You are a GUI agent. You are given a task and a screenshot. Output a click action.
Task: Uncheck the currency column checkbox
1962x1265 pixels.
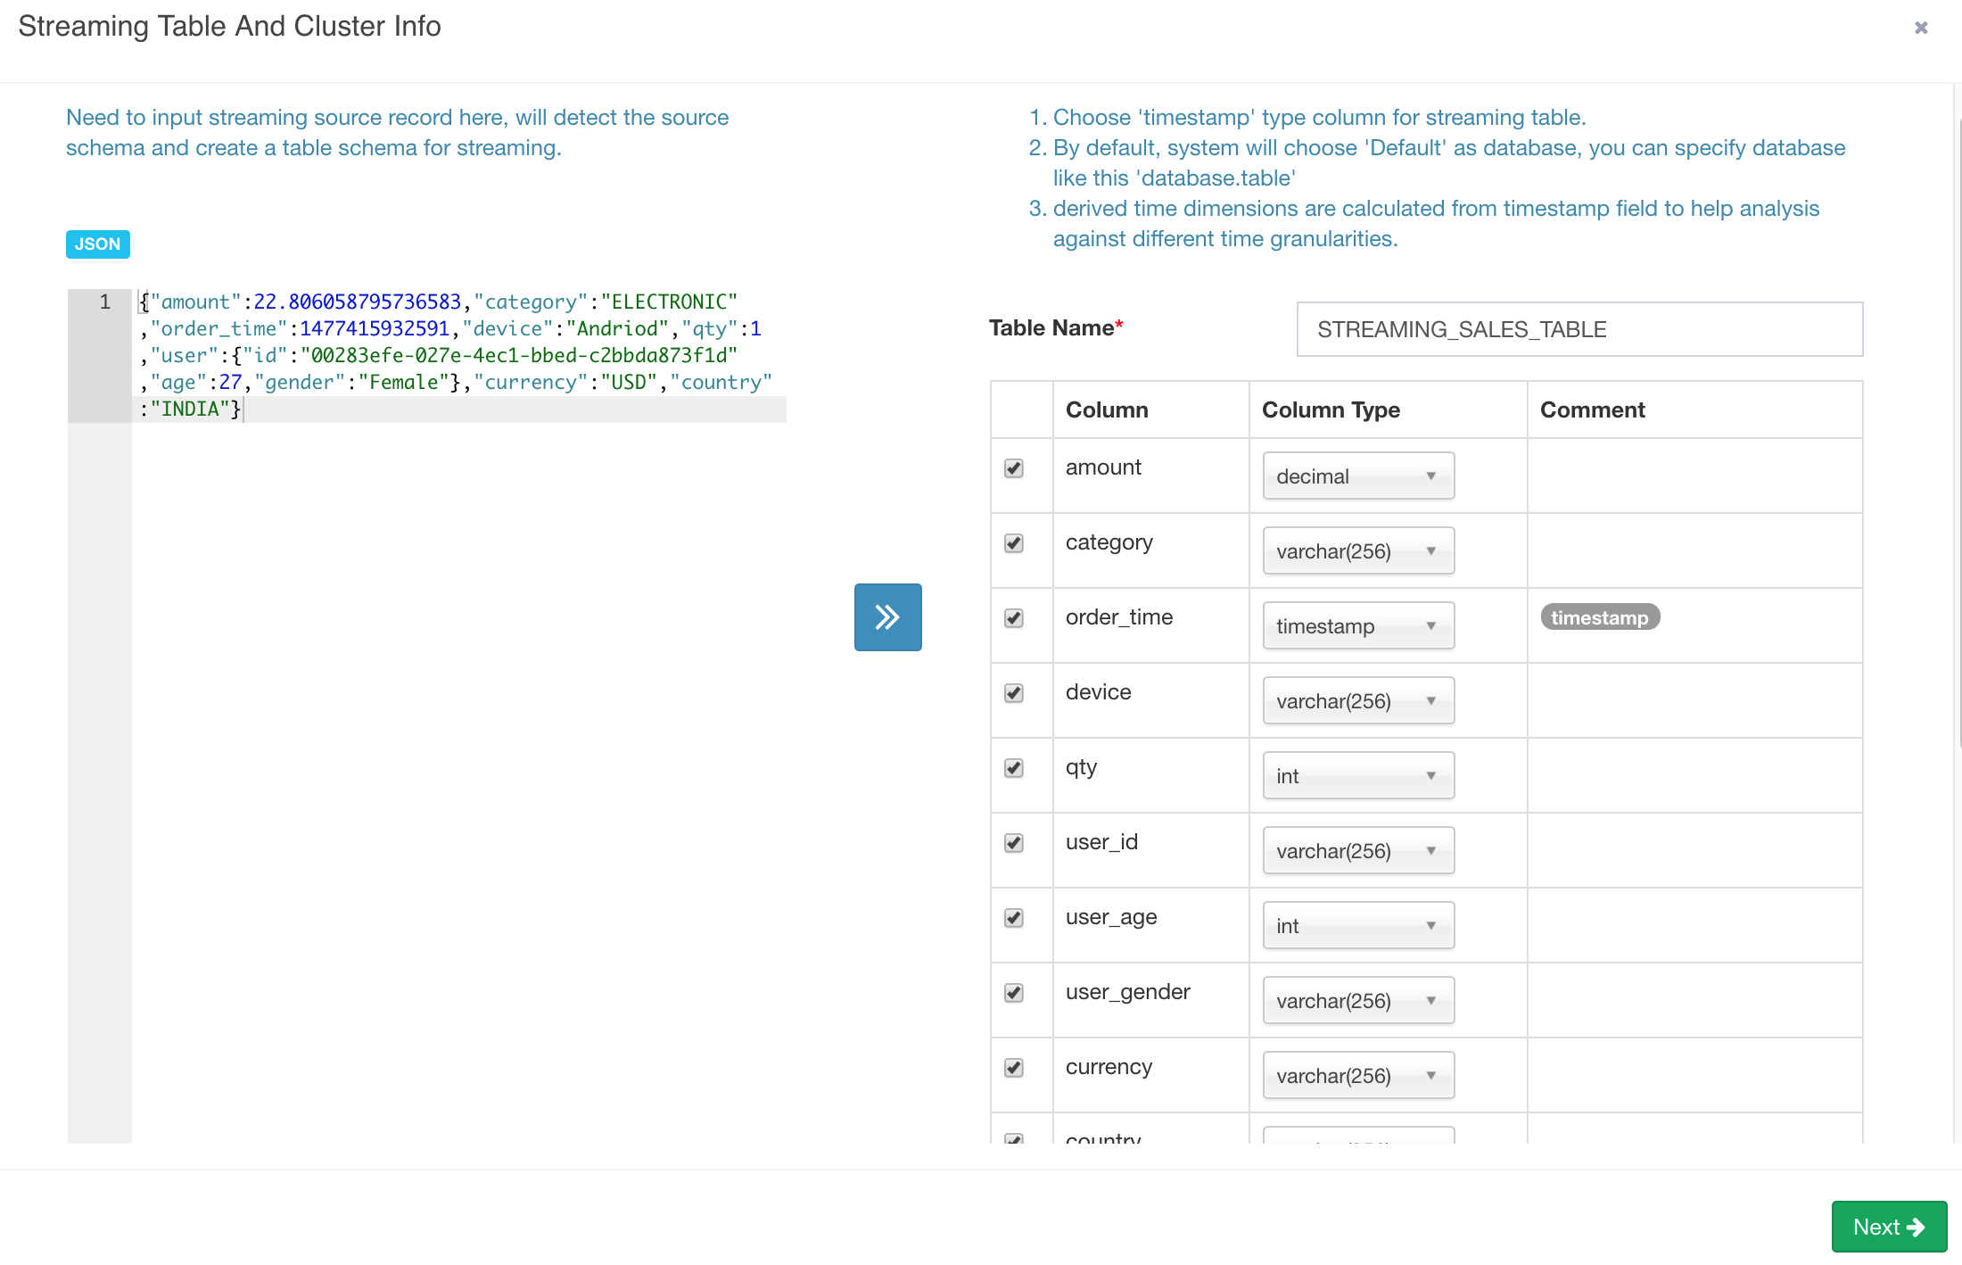(1014, 1068)
